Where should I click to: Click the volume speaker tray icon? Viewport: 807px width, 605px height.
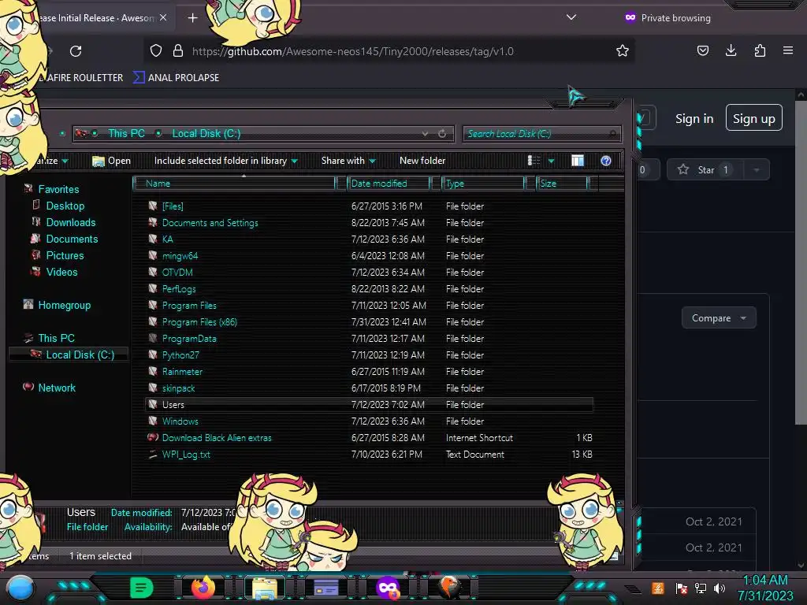click(720, 588)
